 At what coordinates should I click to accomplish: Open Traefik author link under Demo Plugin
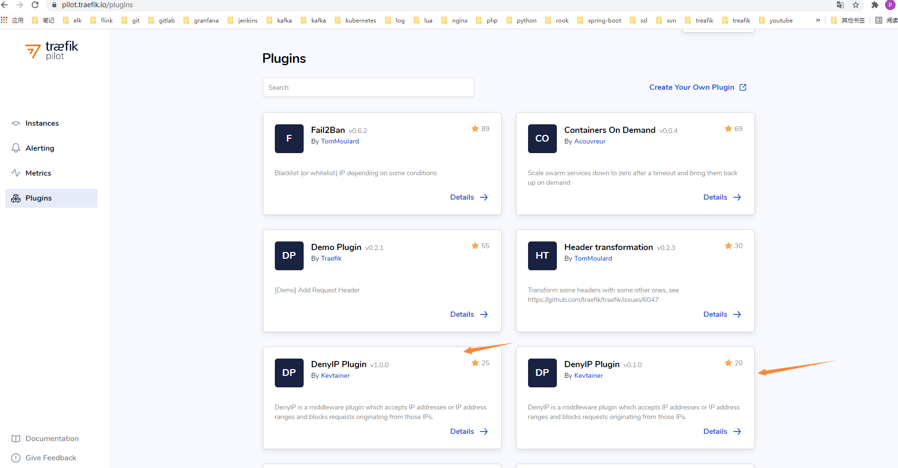[x=331, y=258]
